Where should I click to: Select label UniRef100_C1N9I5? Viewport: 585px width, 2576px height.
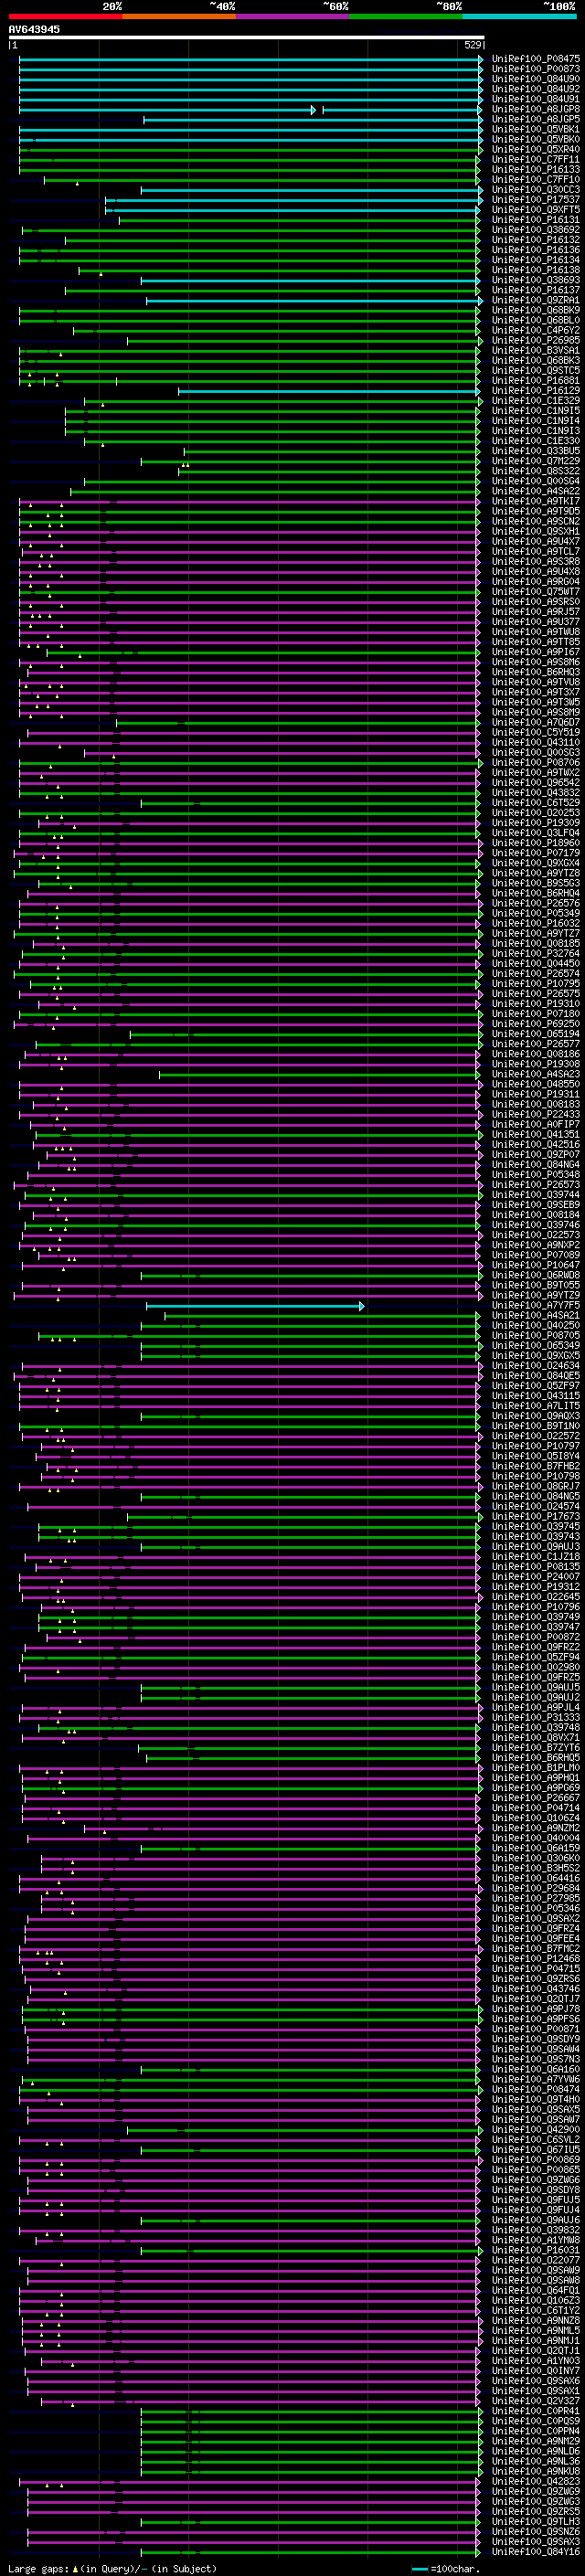536,410
